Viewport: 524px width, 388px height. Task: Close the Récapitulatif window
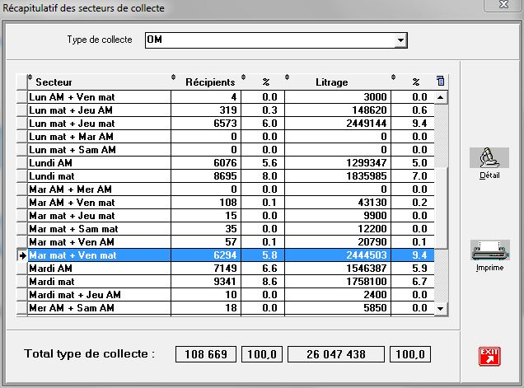click(503, 6)
